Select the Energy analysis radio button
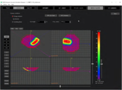Viewport: 122px width, 90px height. (12, 16)
